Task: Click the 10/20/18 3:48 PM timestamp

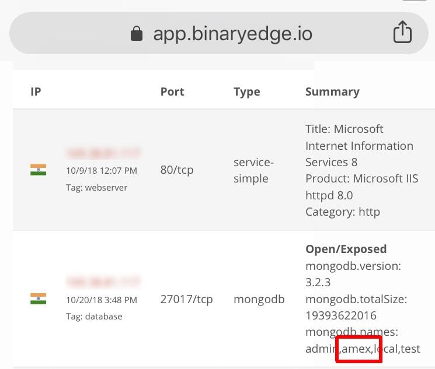Action: tap(102, 300)
